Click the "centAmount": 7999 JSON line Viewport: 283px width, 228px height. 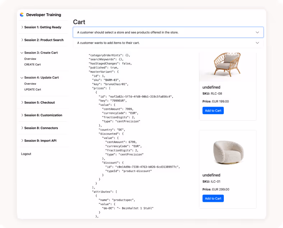point(118,109)
